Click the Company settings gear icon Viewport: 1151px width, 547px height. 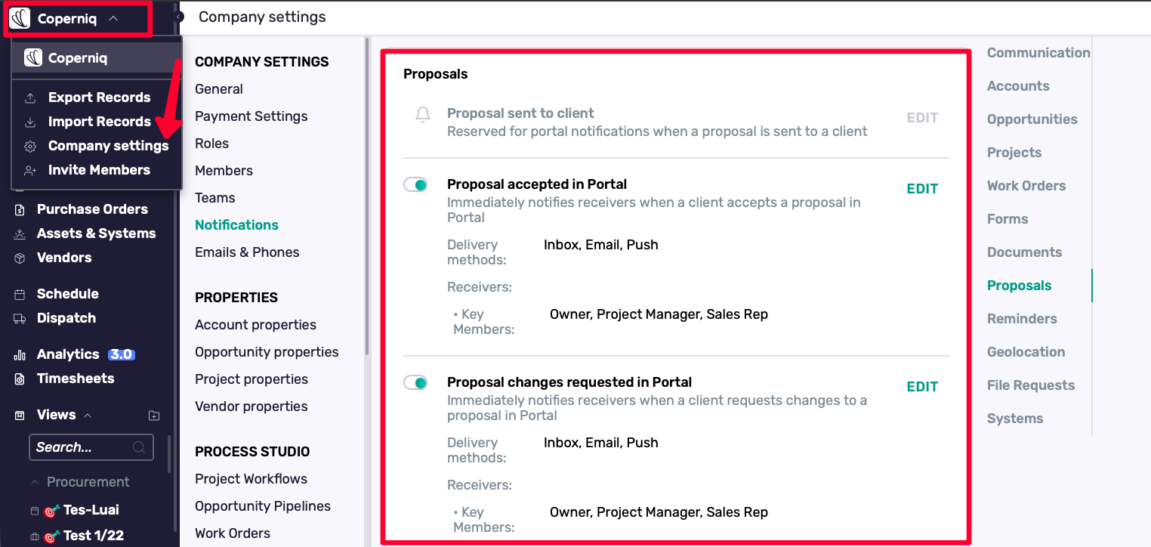tap(30, 147)
